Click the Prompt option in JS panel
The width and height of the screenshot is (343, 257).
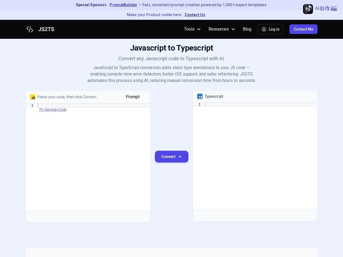(133, 97)
